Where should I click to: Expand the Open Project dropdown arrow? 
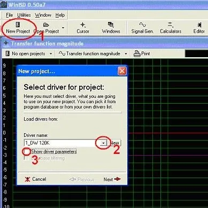(63, 28)
